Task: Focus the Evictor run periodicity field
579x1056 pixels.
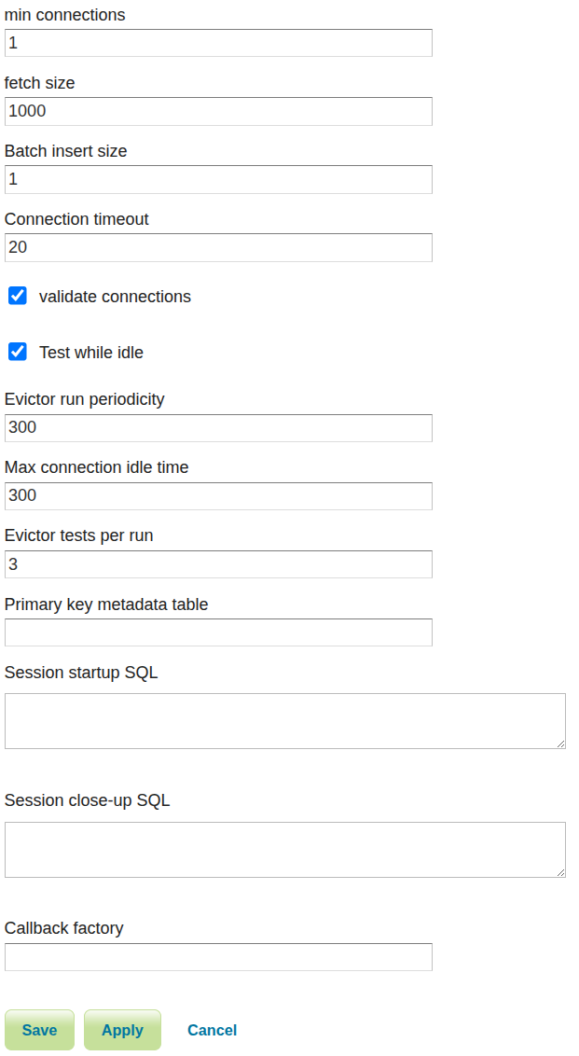Action: tap(218, 427)
